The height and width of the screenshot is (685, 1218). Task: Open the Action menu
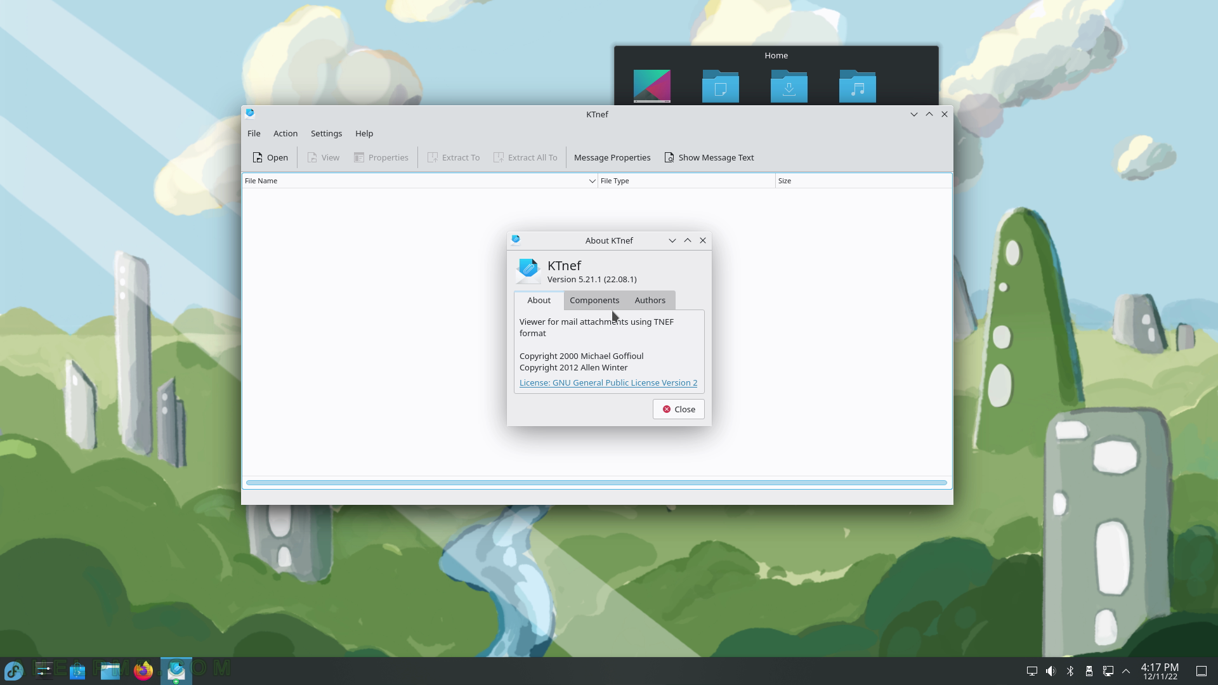285,133
